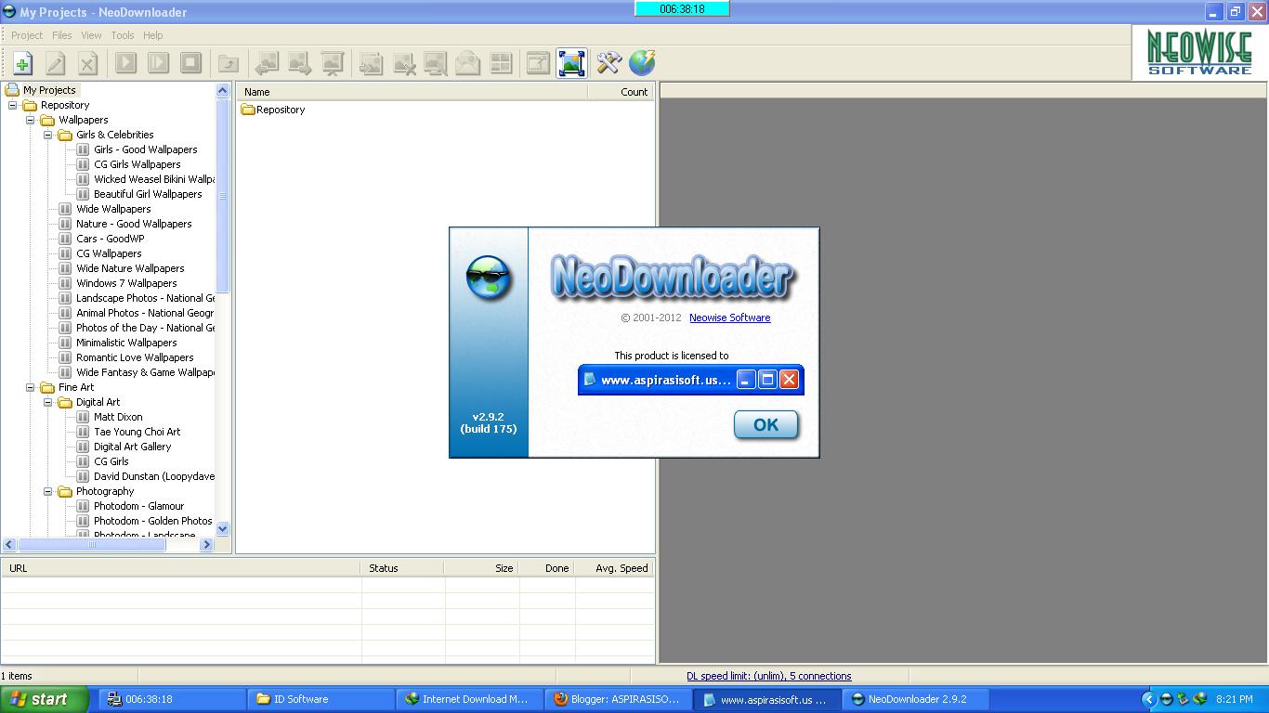
Task: Collapse the Girls & Celebrities folder
Action: coord(48,135)
